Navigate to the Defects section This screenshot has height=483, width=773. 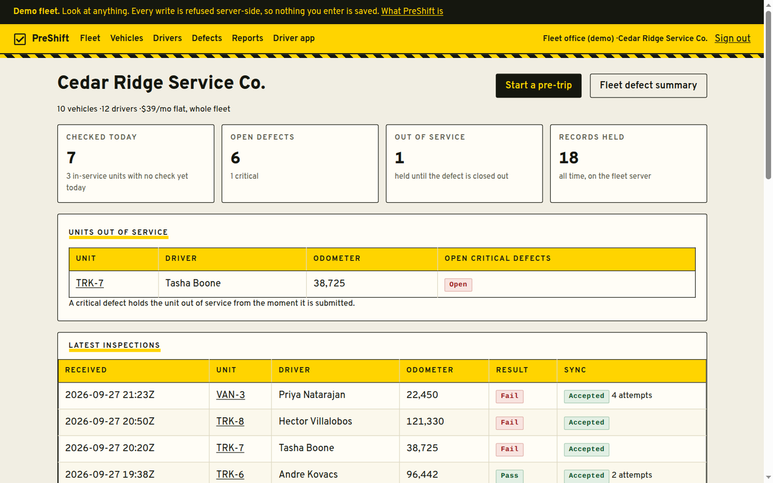[207, 39]
